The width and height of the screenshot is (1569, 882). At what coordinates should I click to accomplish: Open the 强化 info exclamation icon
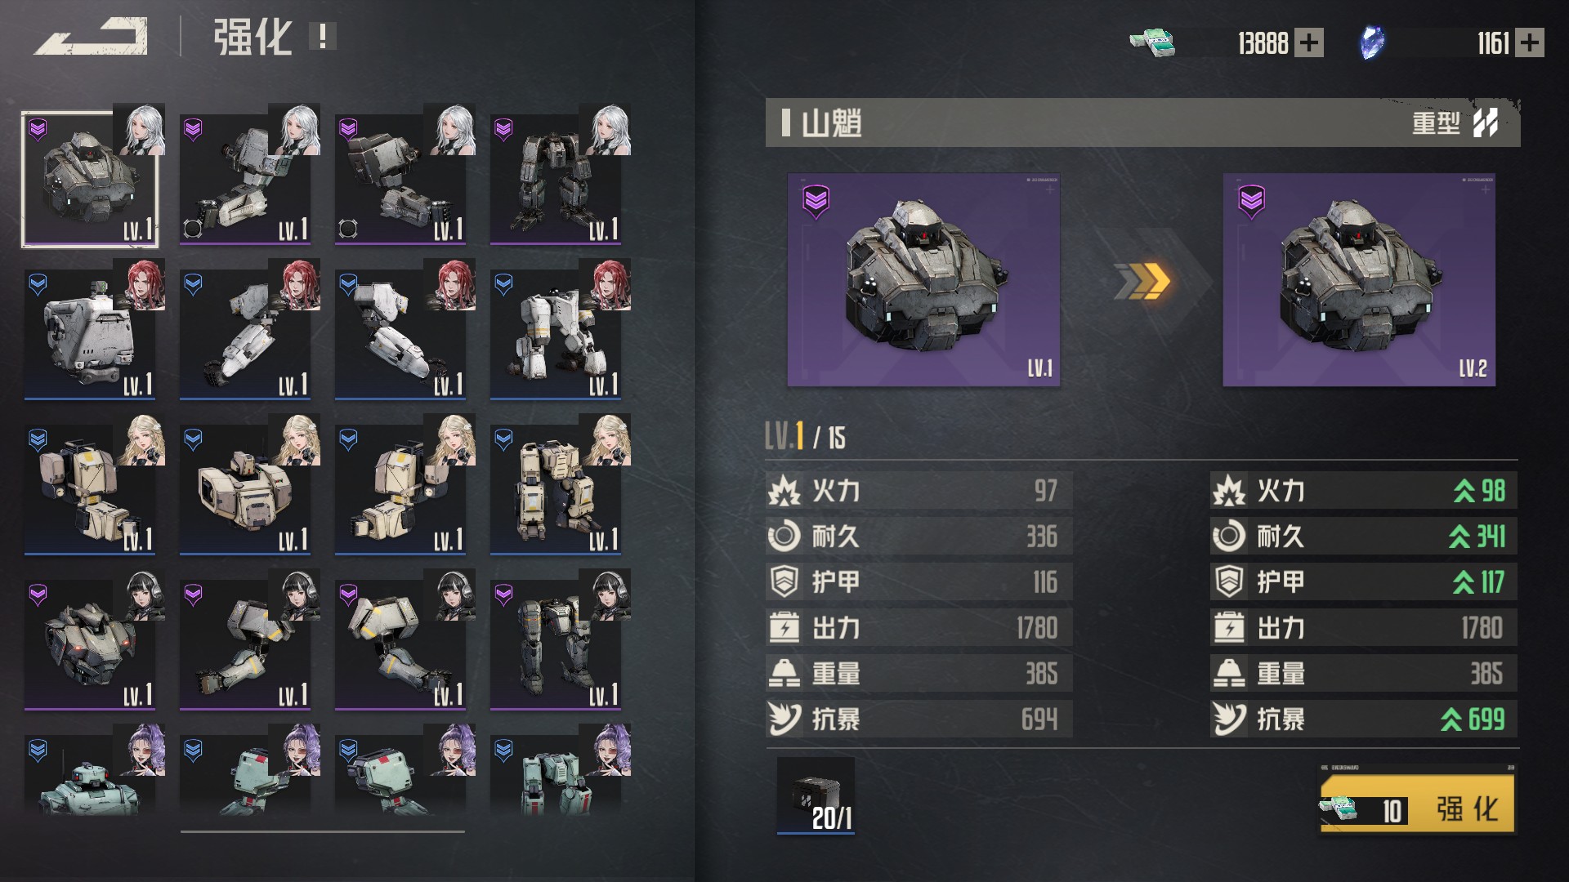pos(323,37)
